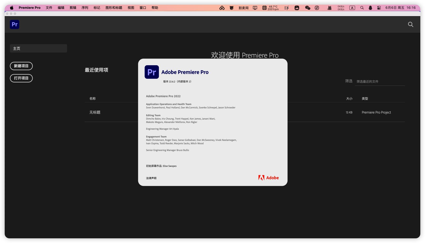425x243 pixels.
Task: Click the QQ penguin menu bar icon
Action: [370, 8]
